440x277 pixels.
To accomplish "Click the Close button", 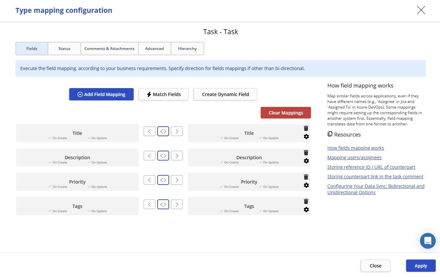I will (375, 265).
